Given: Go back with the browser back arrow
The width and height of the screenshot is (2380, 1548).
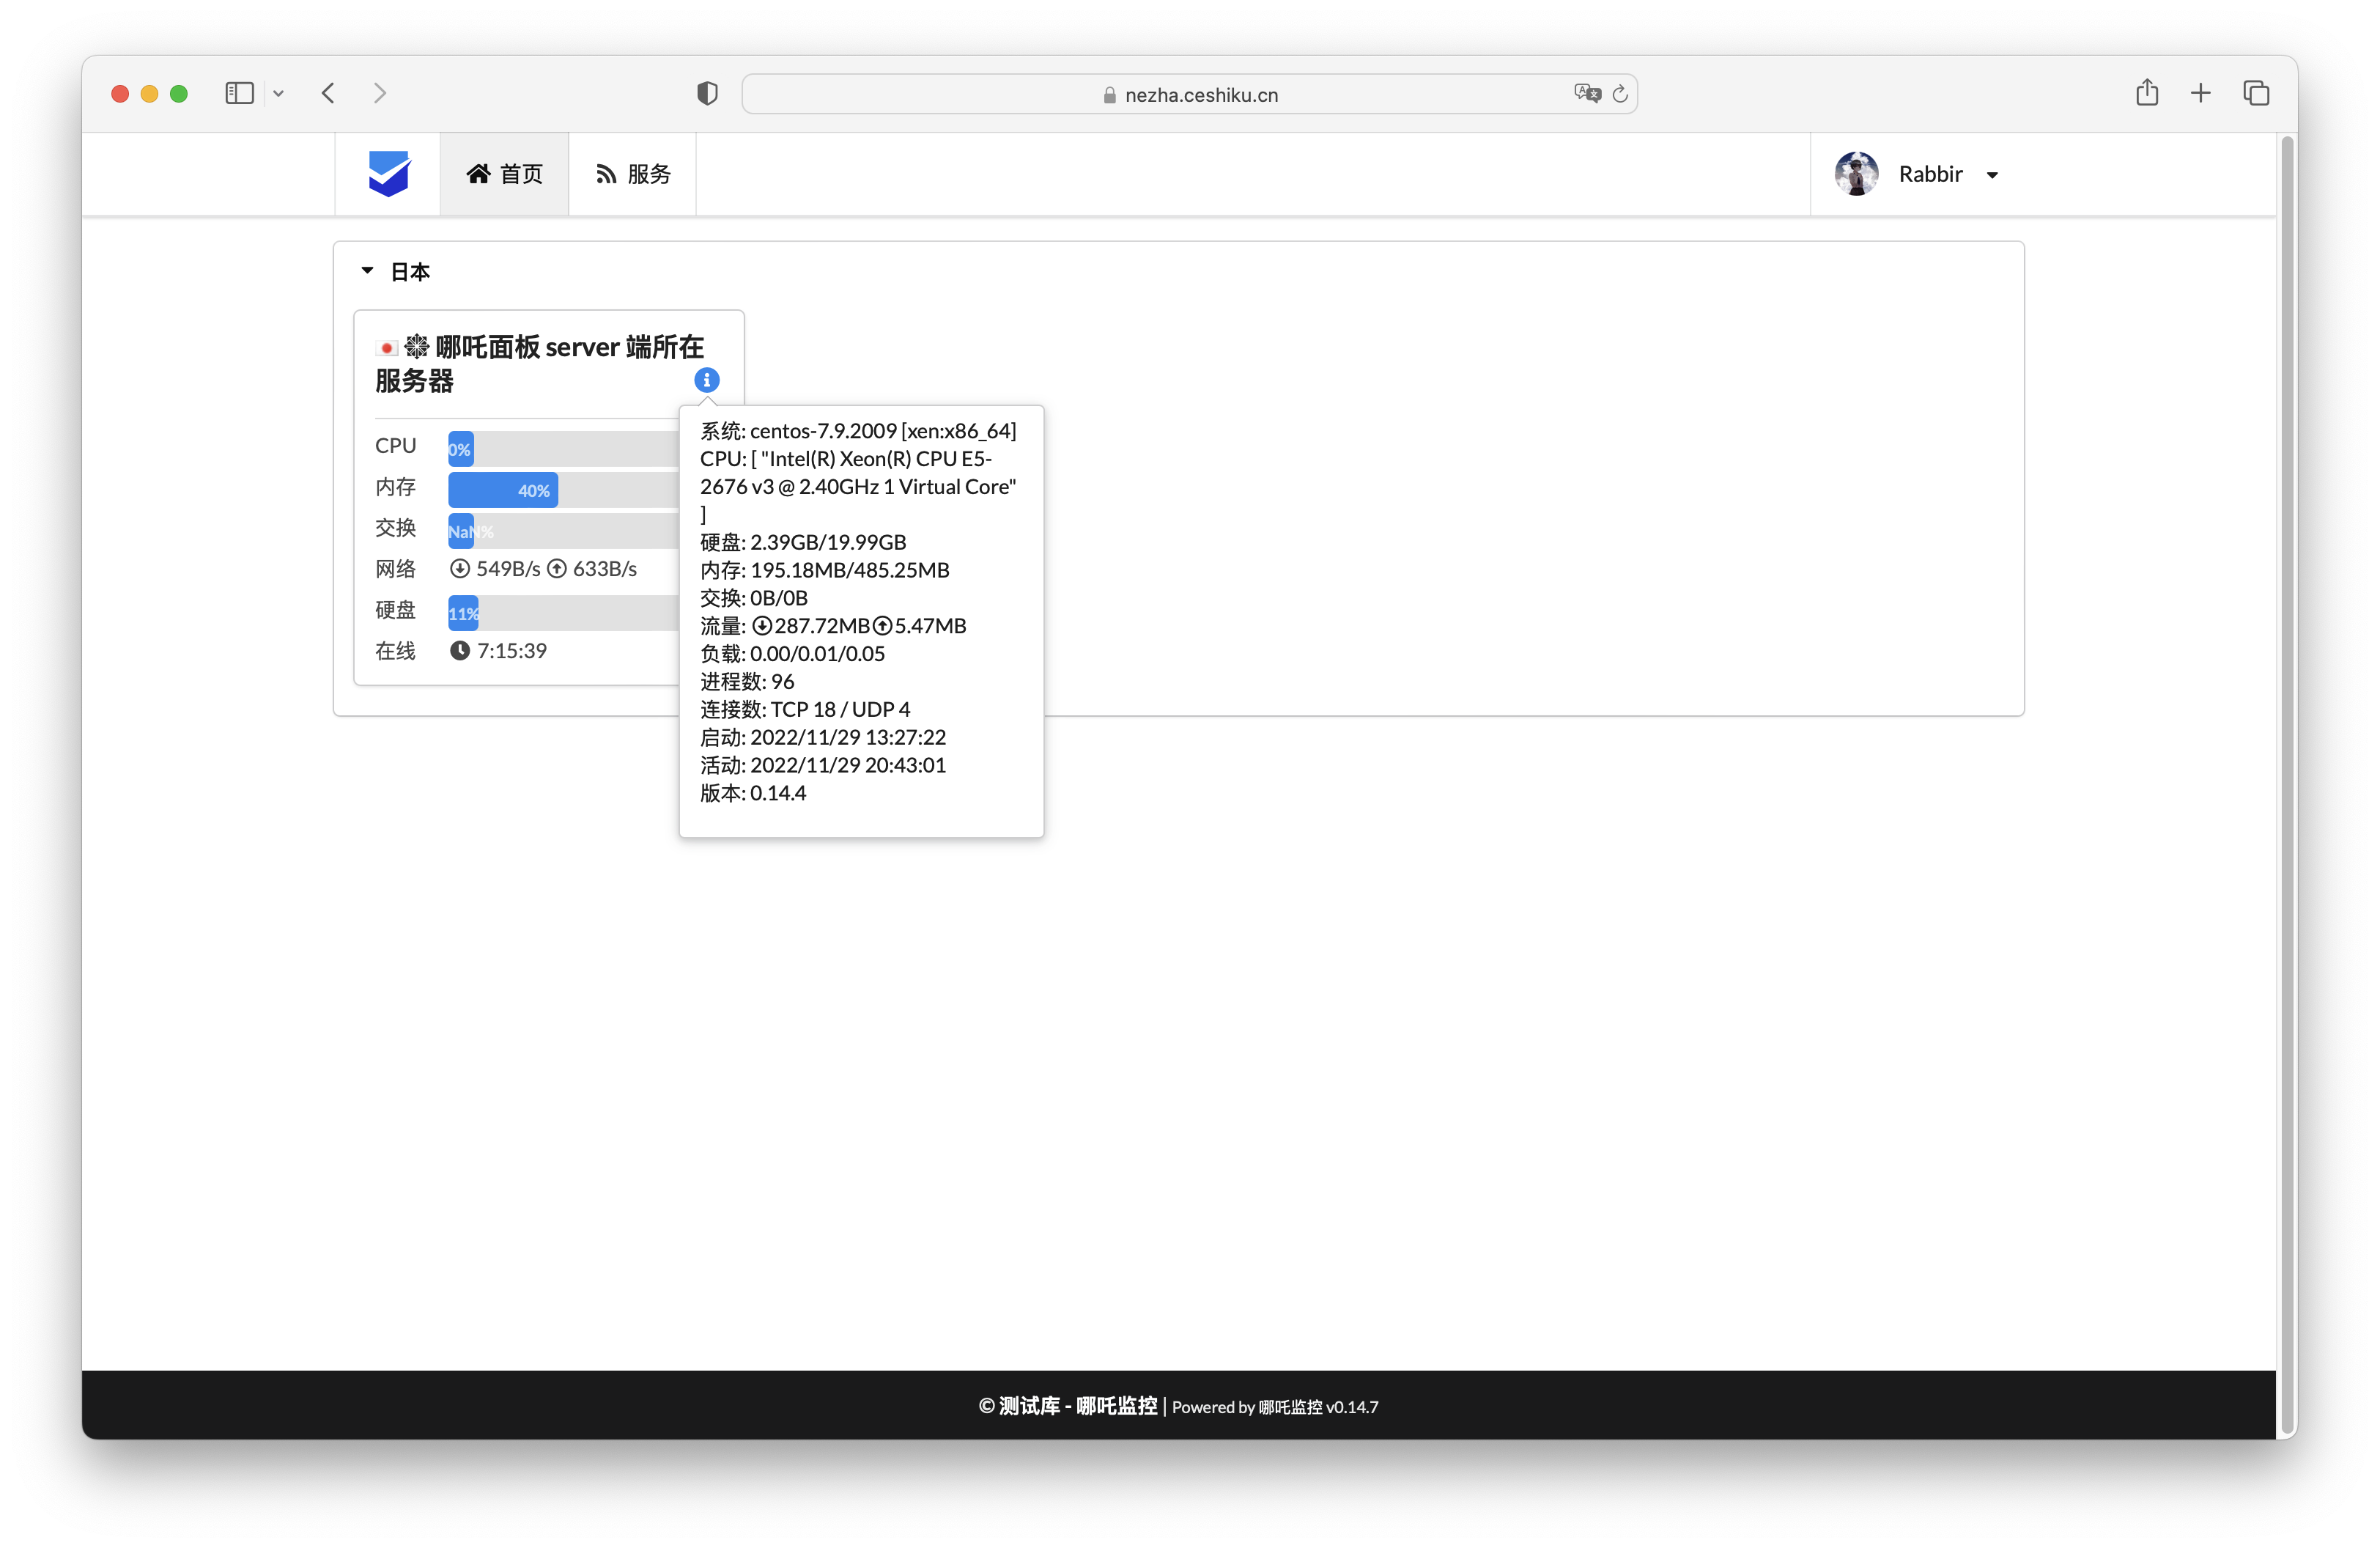Looking at the screenshot, I should point(328,93).
